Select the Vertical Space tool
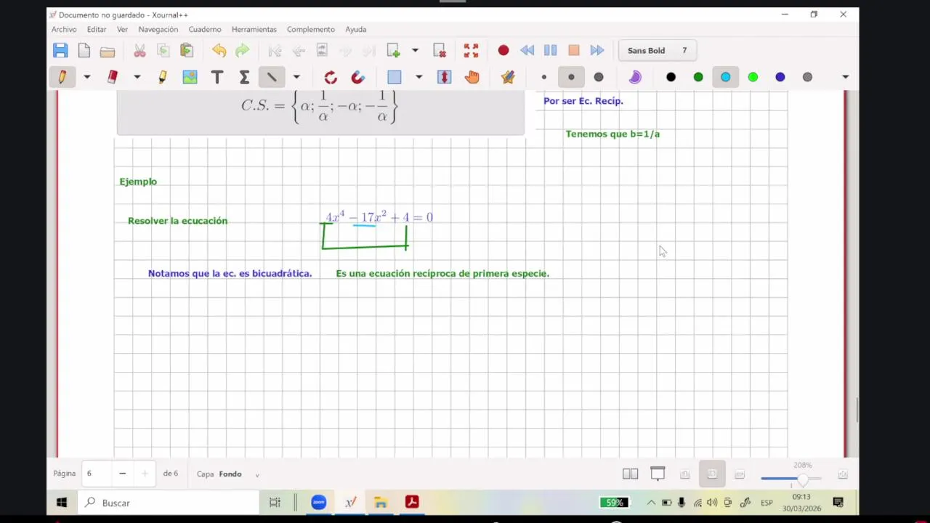Screen dimensions: 930x523 445,77
